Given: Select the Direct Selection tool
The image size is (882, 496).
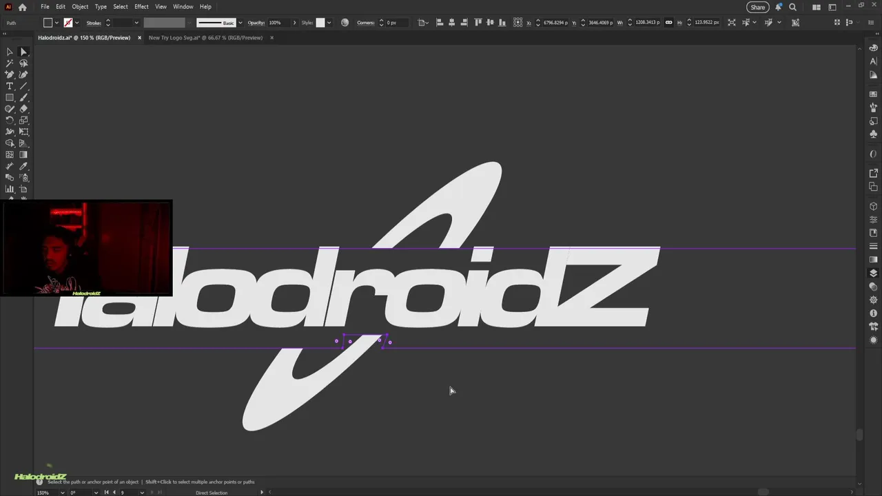Looking at the screenshot, I should (x=23, y=52).
